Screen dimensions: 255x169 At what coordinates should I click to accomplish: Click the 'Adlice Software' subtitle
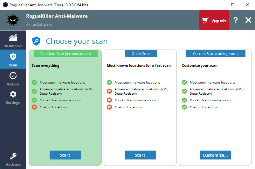coord(39,24)
